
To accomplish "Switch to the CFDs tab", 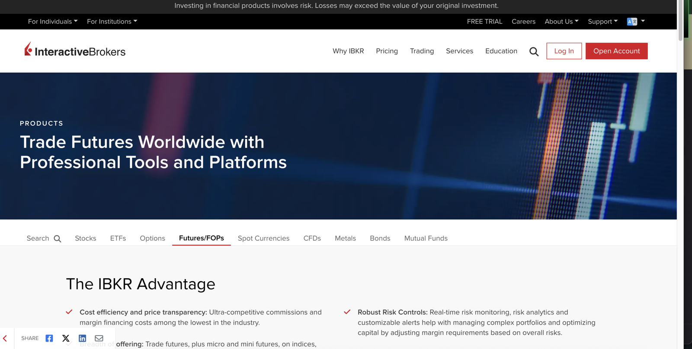I will pyautogui.click(x=312, y=238).
